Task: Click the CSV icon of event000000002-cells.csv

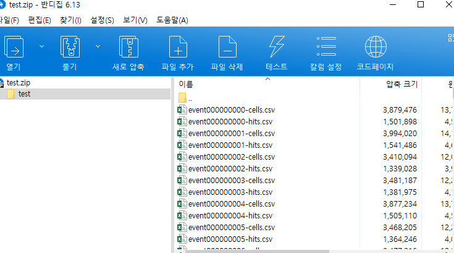Action: [x=182, y=157]
